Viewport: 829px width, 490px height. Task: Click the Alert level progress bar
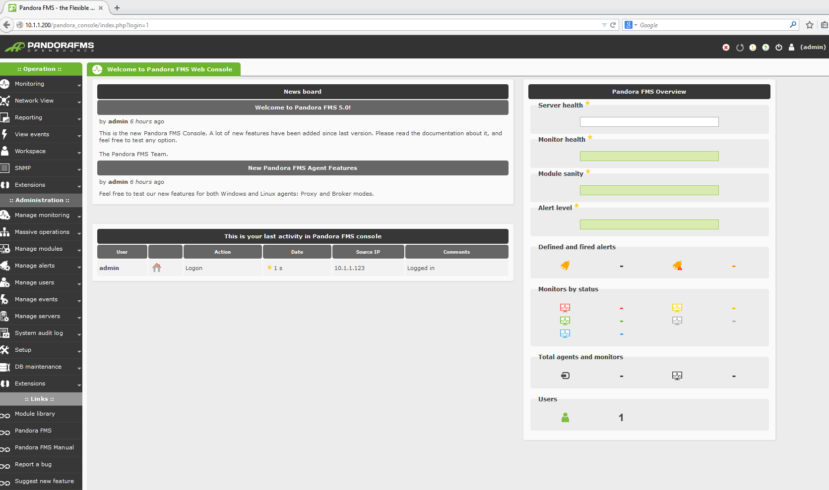pos(649,224)
